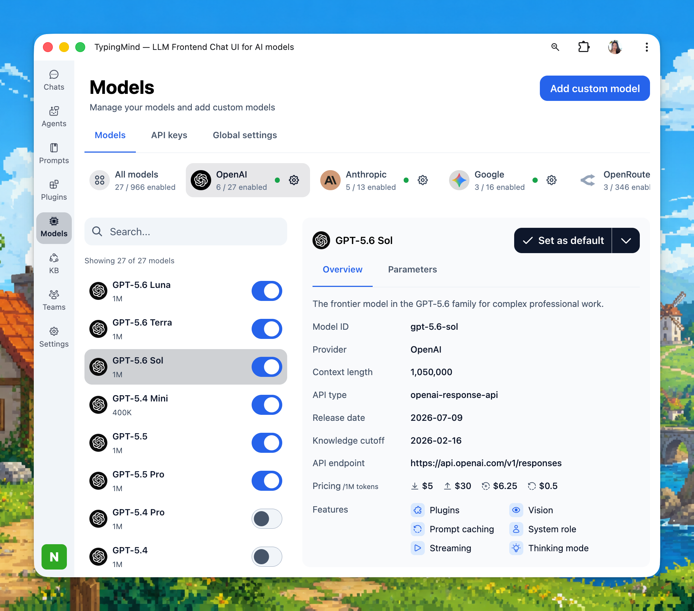Viewport: 694px width, 611px height.
Task: Open the extensions puzzle icon
Action: pos(584,47)
